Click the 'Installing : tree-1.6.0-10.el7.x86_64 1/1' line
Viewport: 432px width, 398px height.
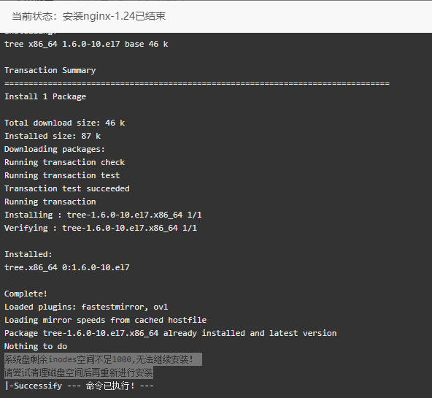(103, 215)
